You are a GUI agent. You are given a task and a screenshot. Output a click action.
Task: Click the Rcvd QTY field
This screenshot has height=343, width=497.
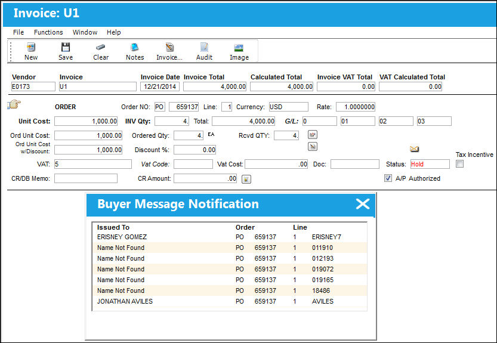click(x=286, y=135)
